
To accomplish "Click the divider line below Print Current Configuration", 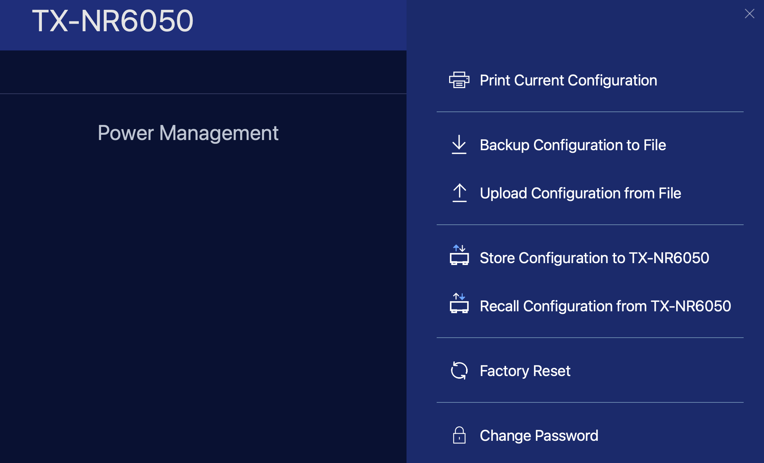I will 590,112.
